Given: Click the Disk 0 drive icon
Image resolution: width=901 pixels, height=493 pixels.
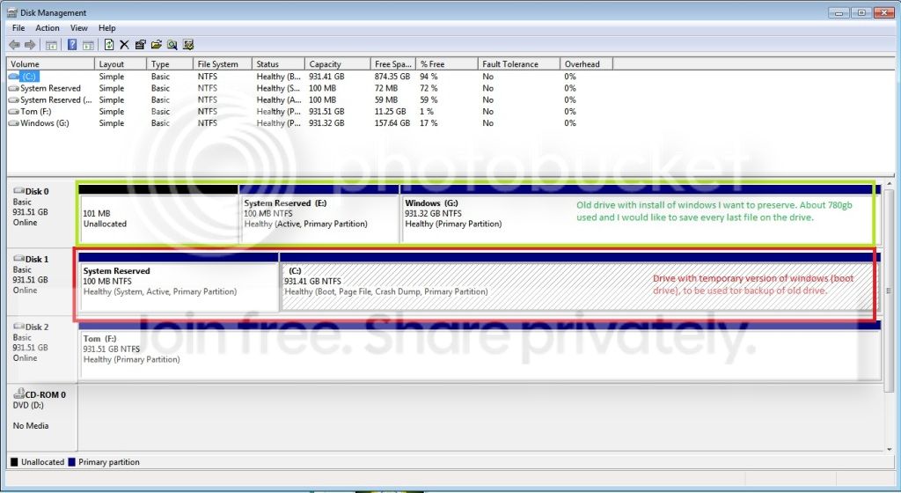Looking at the screenshot, I should coord(18,191).
